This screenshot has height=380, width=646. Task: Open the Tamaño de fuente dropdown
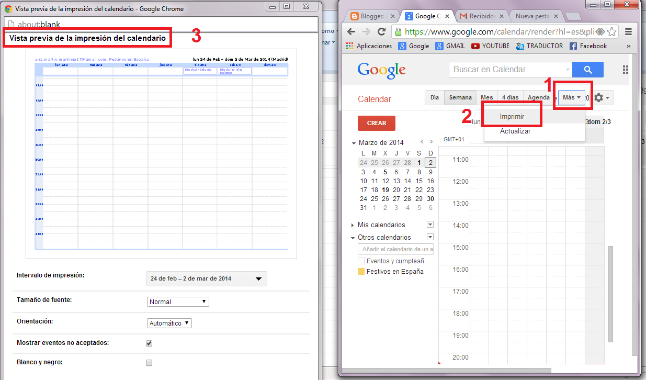click(x=178, y=301)
